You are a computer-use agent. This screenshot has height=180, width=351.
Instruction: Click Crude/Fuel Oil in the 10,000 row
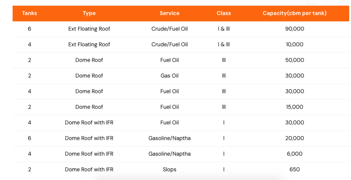pos(169,45)
